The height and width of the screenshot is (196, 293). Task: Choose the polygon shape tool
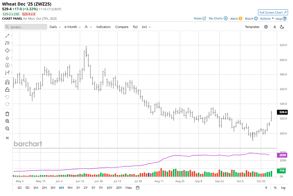(x=7, y=50)
